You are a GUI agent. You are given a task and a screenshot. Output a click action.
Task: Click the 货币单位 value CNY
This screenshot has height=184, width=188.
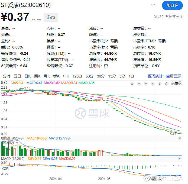155,66
